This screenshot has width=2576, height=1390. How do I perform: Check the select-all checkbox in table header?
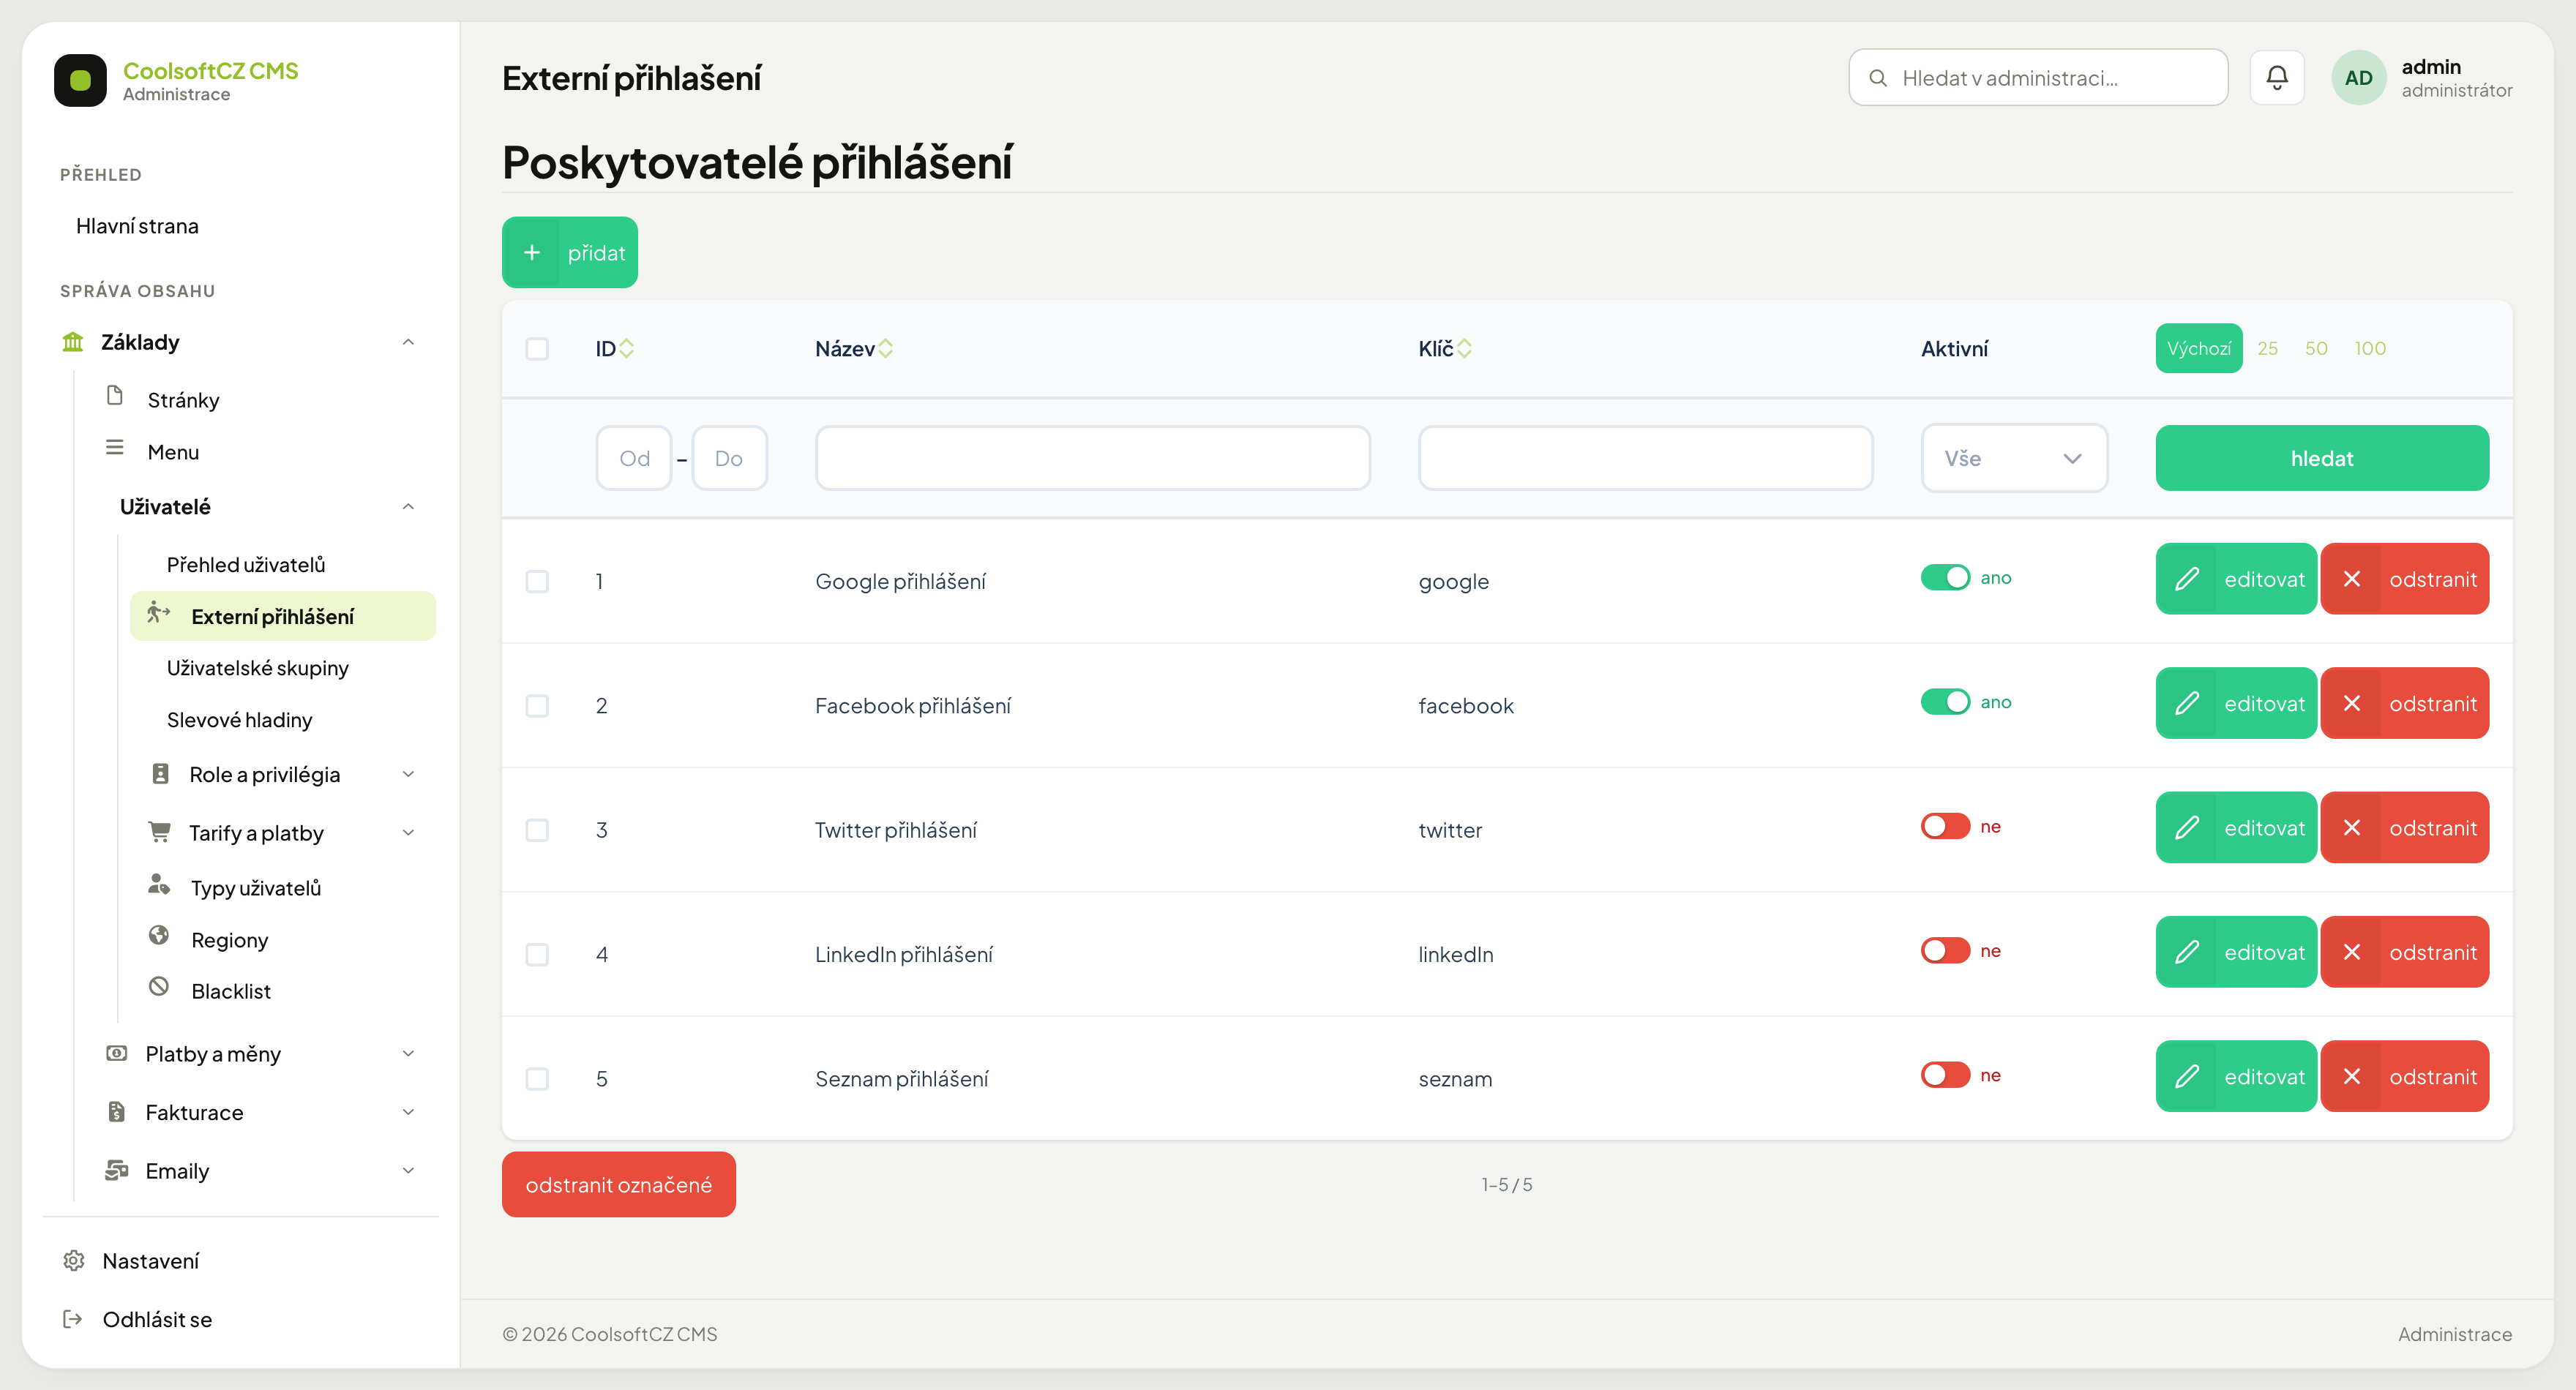tap(537, 349)
